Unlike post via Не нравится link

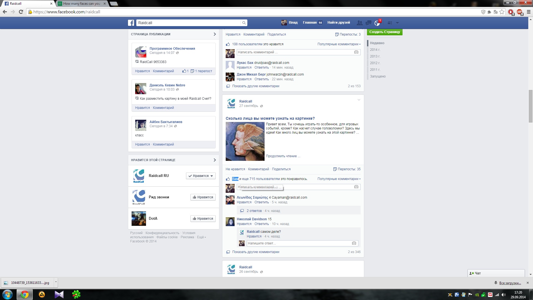235,169
